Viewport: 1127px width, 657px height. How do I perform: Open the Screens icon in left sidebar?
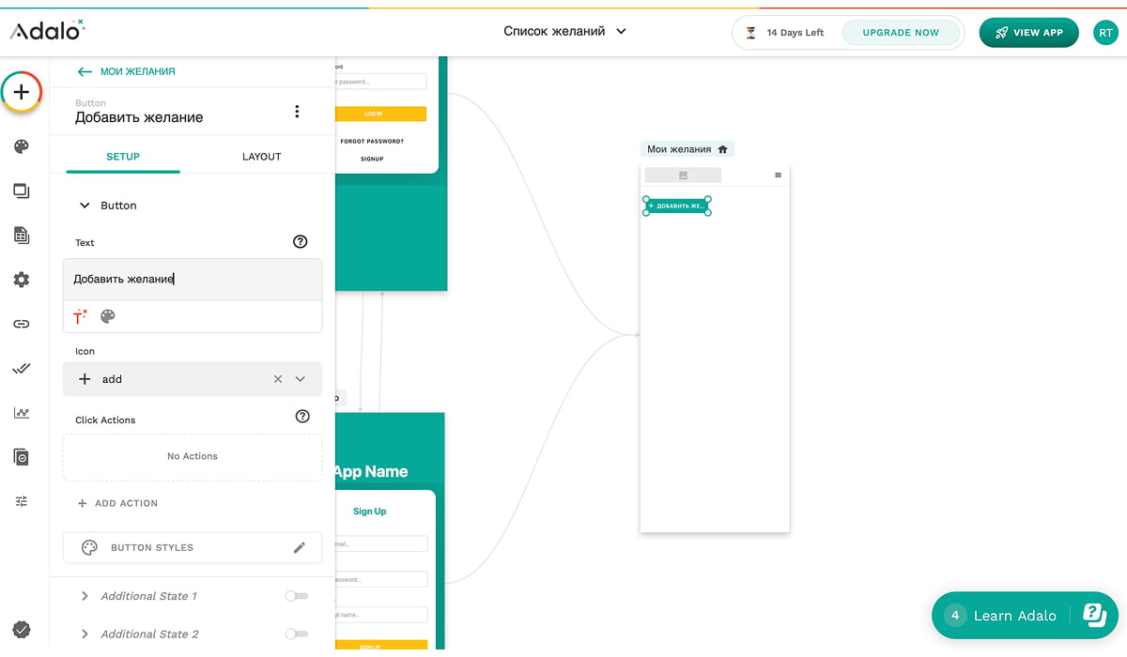22,191
